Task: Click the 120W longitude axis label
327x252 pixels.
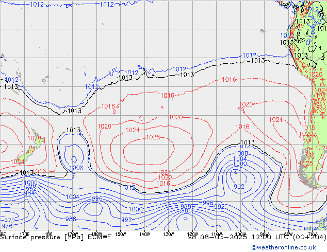Action: (x=192, y=234)
